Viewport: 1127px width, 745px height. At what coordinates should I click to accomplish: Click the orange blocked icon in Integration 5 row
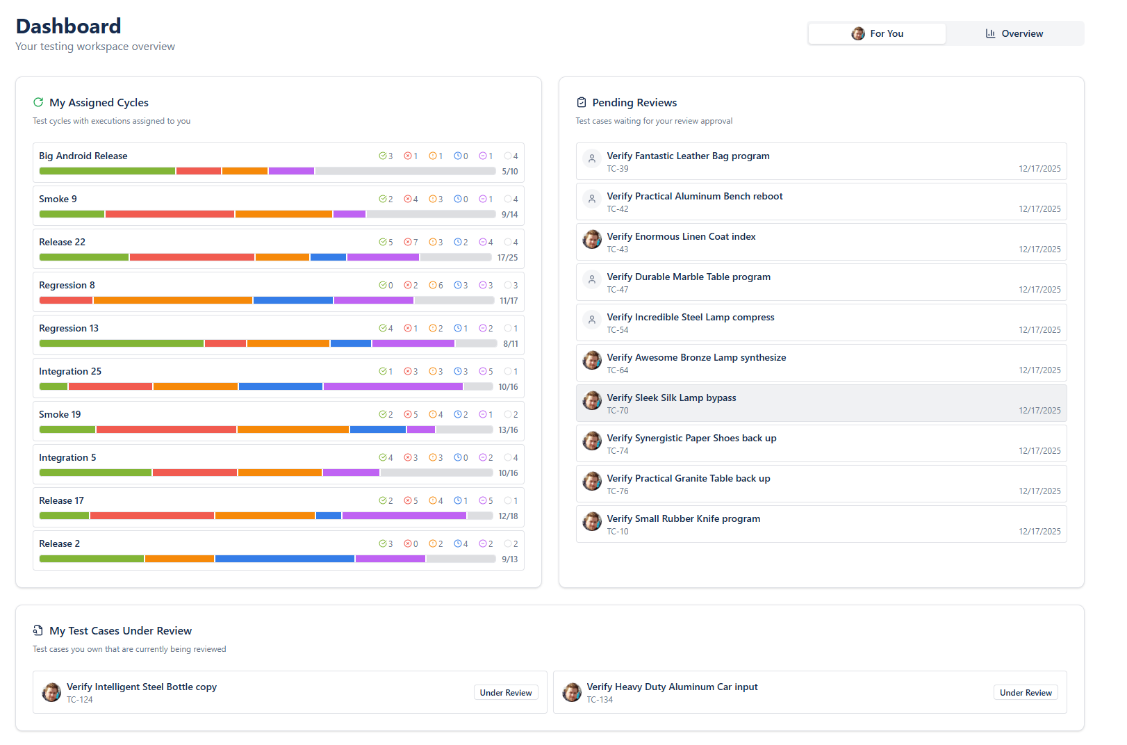pyautogui.click(x=432, y=458)
